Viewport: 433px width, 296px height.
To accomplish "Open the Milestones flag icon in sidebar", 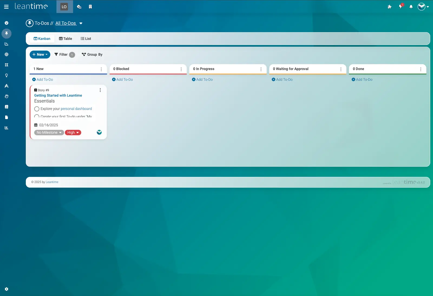I will 6,65.
